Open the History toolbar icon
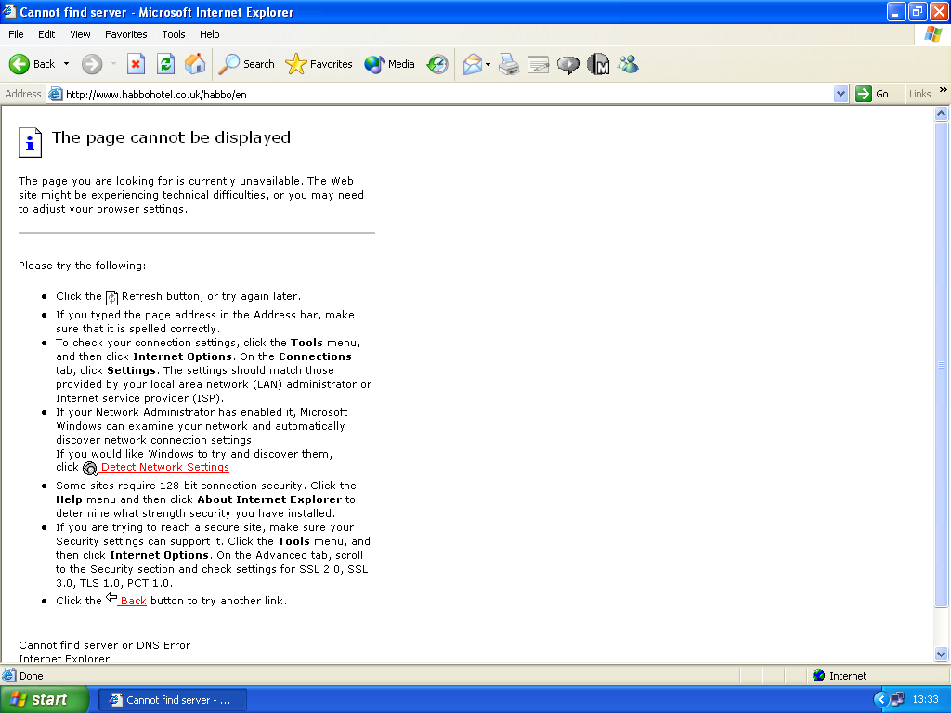Image resolution: width=951 pixels, height=713 pixels. coord(437,64)
